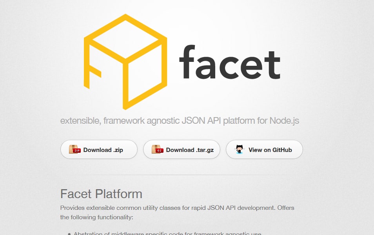
Task: Click the yellow cube Facet logo
Action: click(x=125, y=62)
